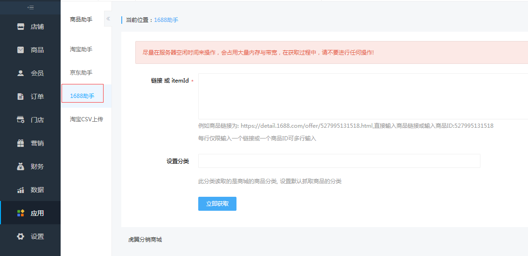
Task: Click the 虎翼分销商城 footer text
Action: click(x=145, y=240)
